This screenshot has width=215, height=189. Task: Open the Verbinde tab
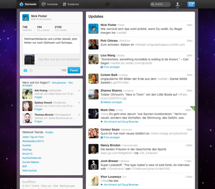coord(50,4)
